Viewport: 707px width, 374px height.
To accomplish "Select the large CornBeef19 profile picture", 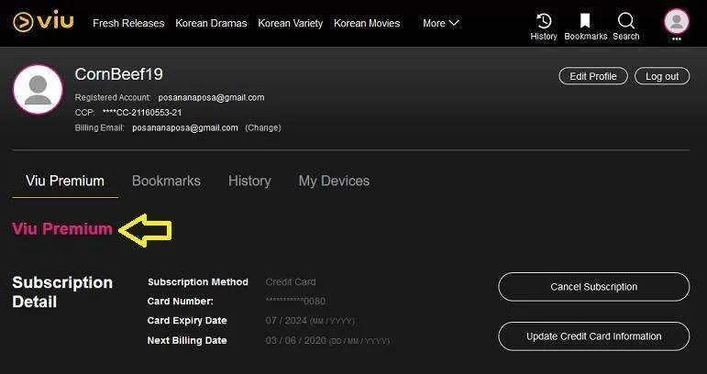I will pyautogui.click(x=38, y=89).
